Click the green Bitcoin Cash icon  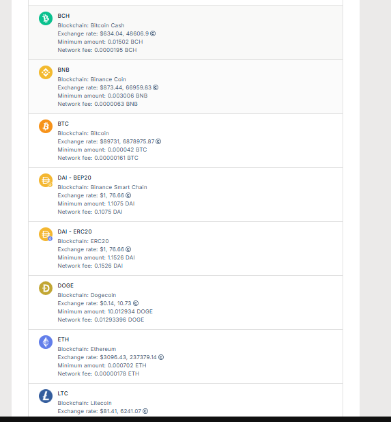46,18
